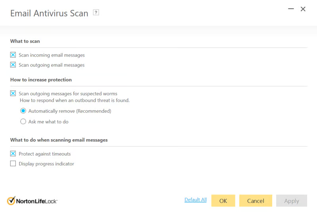Toggle Scan outgoing messages for suspected worms
Viewport: 317px width, 212px height.
(13, 94)
